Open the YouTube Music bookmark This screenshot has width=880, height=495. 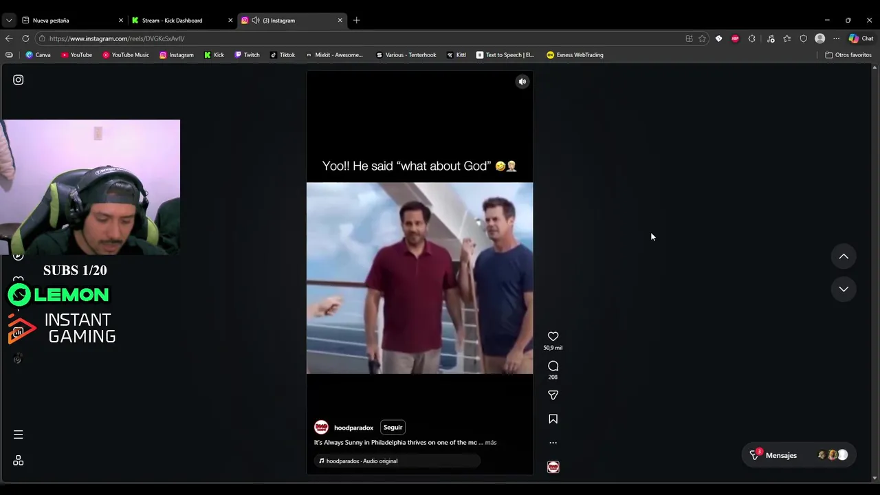pos(126,55)
